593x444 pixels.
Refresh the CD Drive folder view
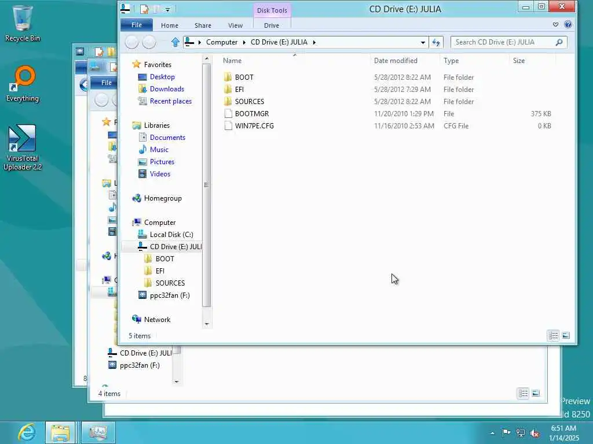tap(435, 42)
